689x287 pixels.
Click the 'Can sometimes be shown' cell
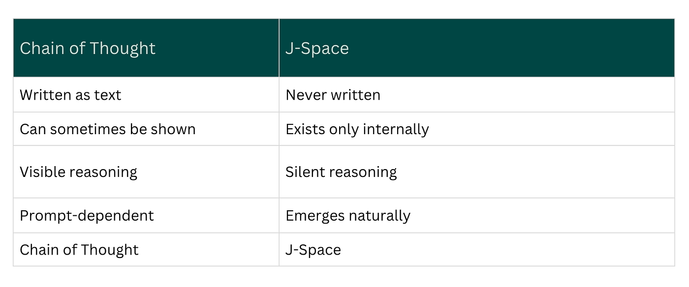tap(146, 129)
